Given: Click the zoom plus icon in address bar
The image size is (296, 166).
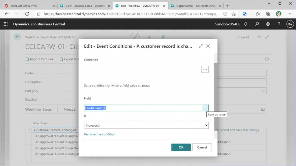Looking at the screenshot, I should tap(225, 14).
